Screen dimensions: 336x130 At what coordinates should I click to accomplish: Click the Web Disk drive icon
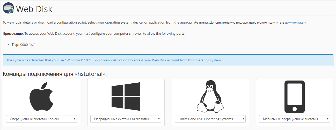(8, 9)
